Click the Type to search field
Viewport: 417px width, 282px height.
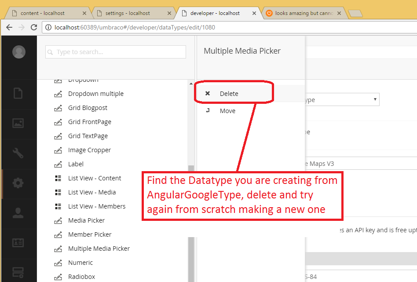116,52
